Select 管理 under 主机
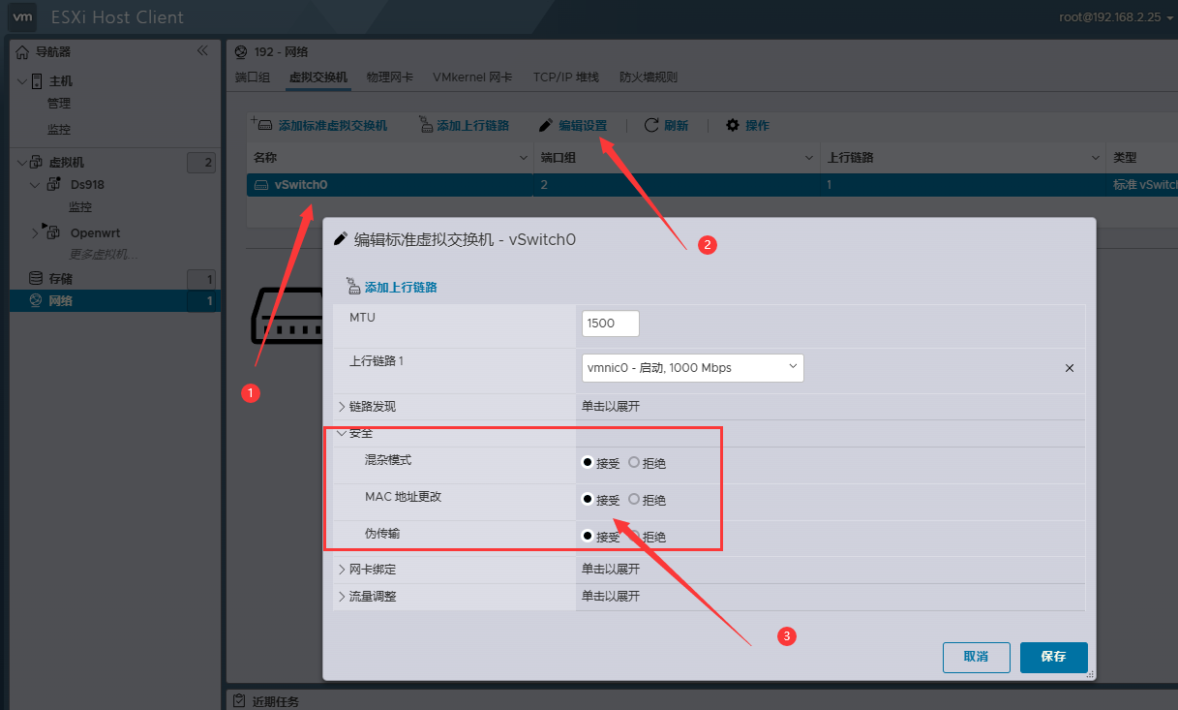The height and width of the screenshot is (710, 1178). point(59,104)
